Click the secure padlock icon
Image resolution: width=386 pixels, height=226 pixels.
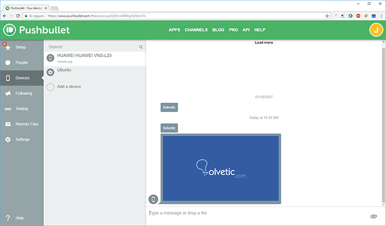(26, 16)
